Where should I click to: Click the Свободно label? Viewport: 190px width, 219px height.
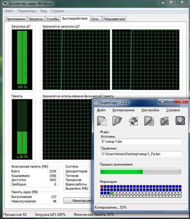tap(19, 184)
